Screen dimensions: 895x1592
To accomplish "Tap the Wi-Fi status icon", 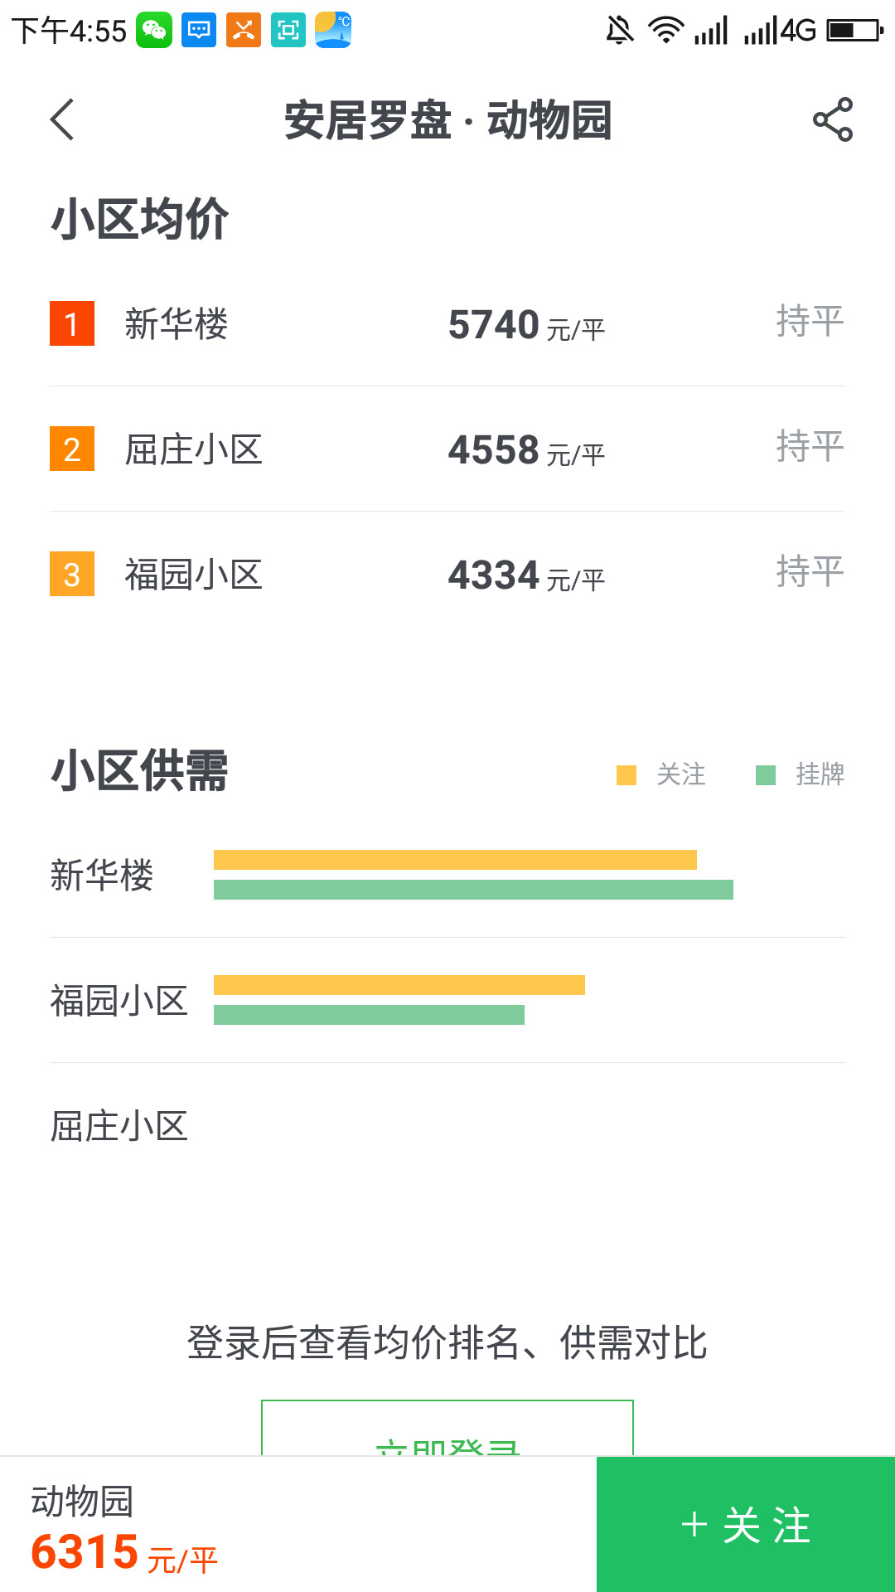I will [665, 31].
